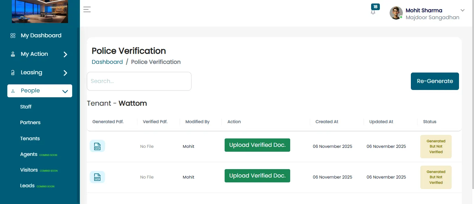Screen dimensions: 474x204
Task: Click the Verified Pdf. column header
Action: 155,122
